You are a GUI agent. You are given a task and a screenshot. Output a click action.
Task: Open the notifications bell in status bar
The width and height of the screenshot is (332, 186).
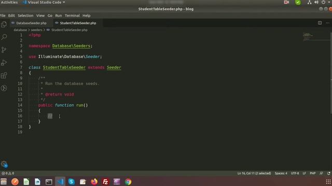(328, 173)
